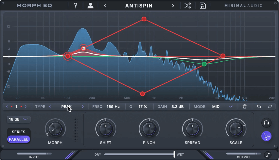Edit the GAIN value 3.3 dB
This screenshot has height=160, width=279.
[177, 107]
